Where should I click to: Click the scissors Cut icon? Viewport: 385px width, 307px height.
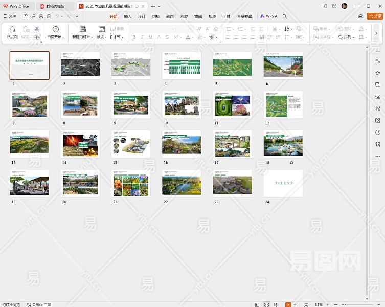[x=37, y=29]
